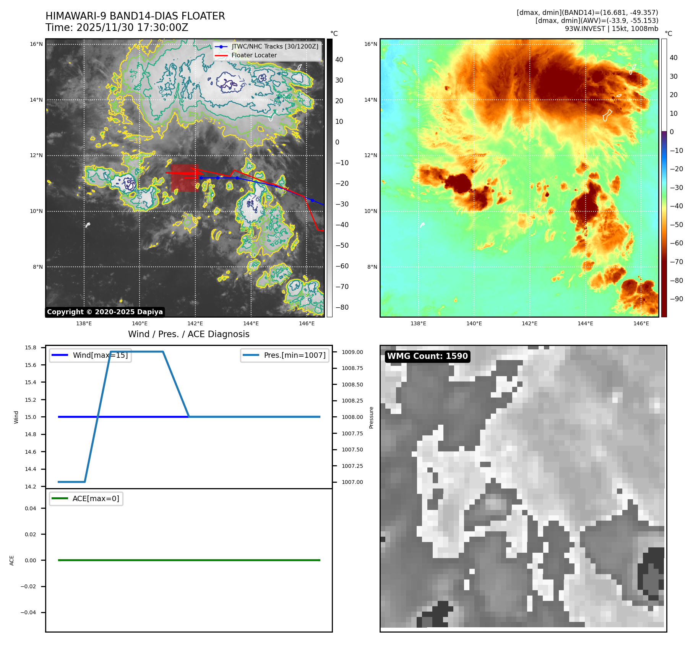Click the WMG Count: 1590 badge
Image resolution: width=693 pixels, height=646 pixels.
point(427,356)
